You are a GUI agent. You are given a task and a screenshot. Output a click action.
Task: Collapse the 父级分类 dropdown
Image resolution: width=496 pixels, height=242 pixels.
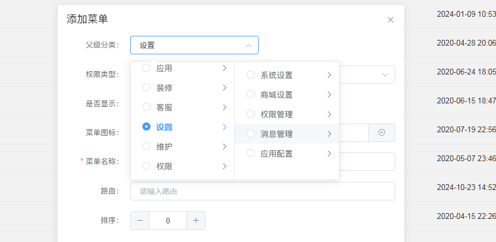248,45
